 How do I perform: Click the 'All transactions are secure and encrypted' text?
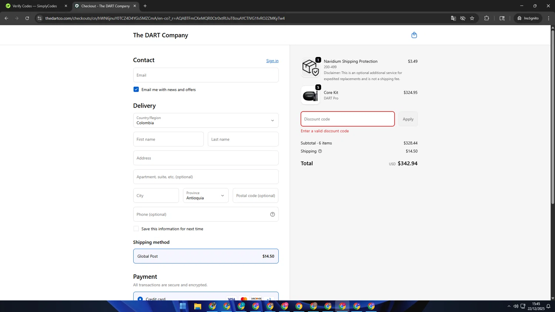click(x=170, y=285)
